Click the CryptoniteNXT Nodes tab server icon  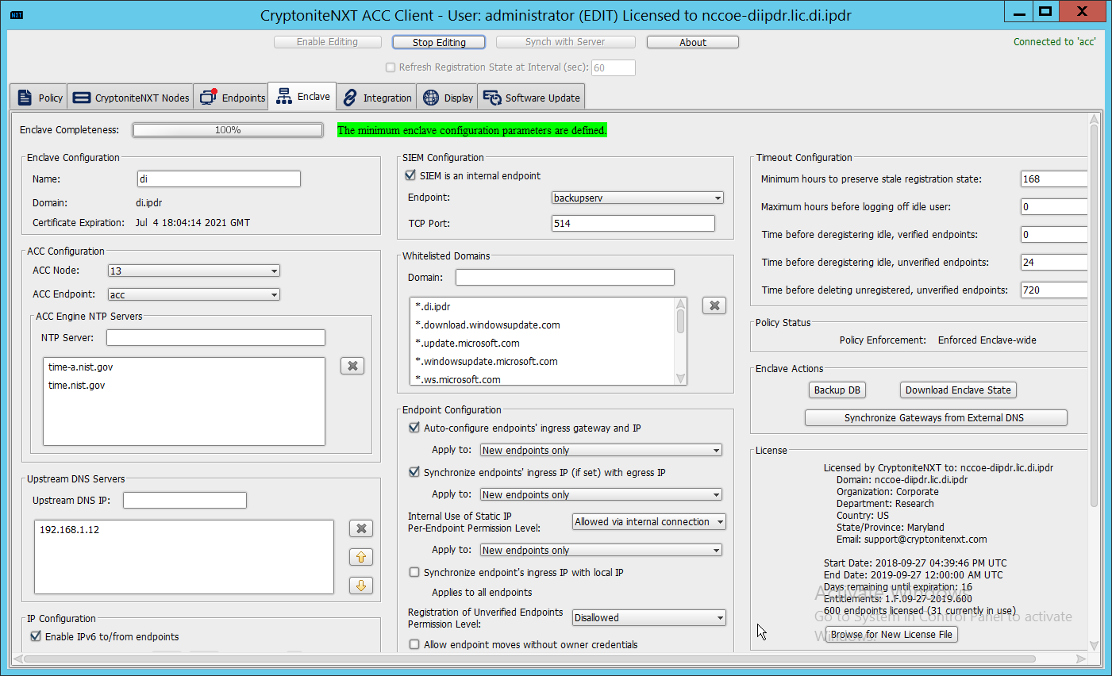pos(81,98)
